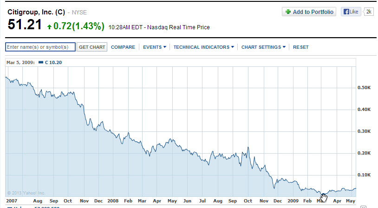Image resolution: width=378 pixels, height=208 pixels.
Task: Click the 51.21 stock price
Action: pyautogui.click(x=25, y=25)
